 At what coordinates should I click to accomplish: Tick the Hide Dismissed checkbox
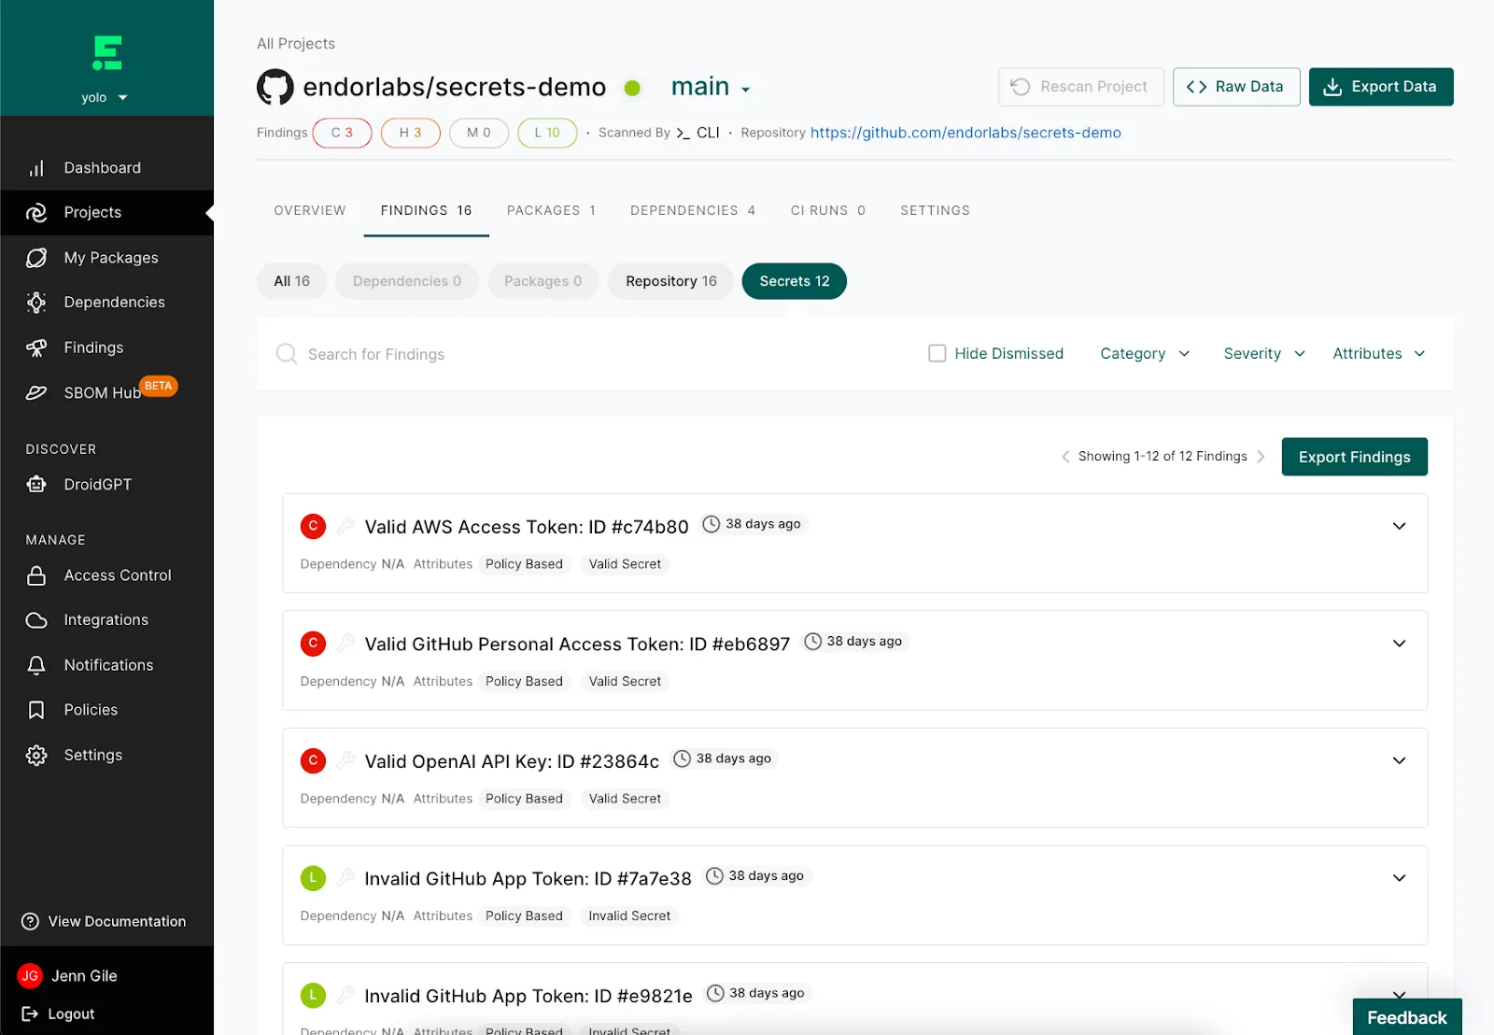(x=937, y=353)
